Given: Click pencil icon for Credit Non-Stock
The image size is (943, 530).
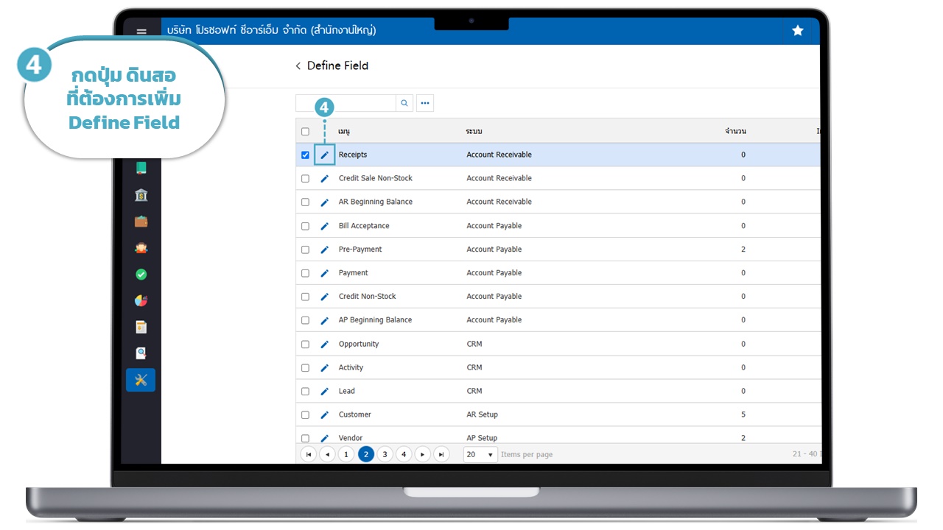Looking at the screenshot, I should coord(324,297).
